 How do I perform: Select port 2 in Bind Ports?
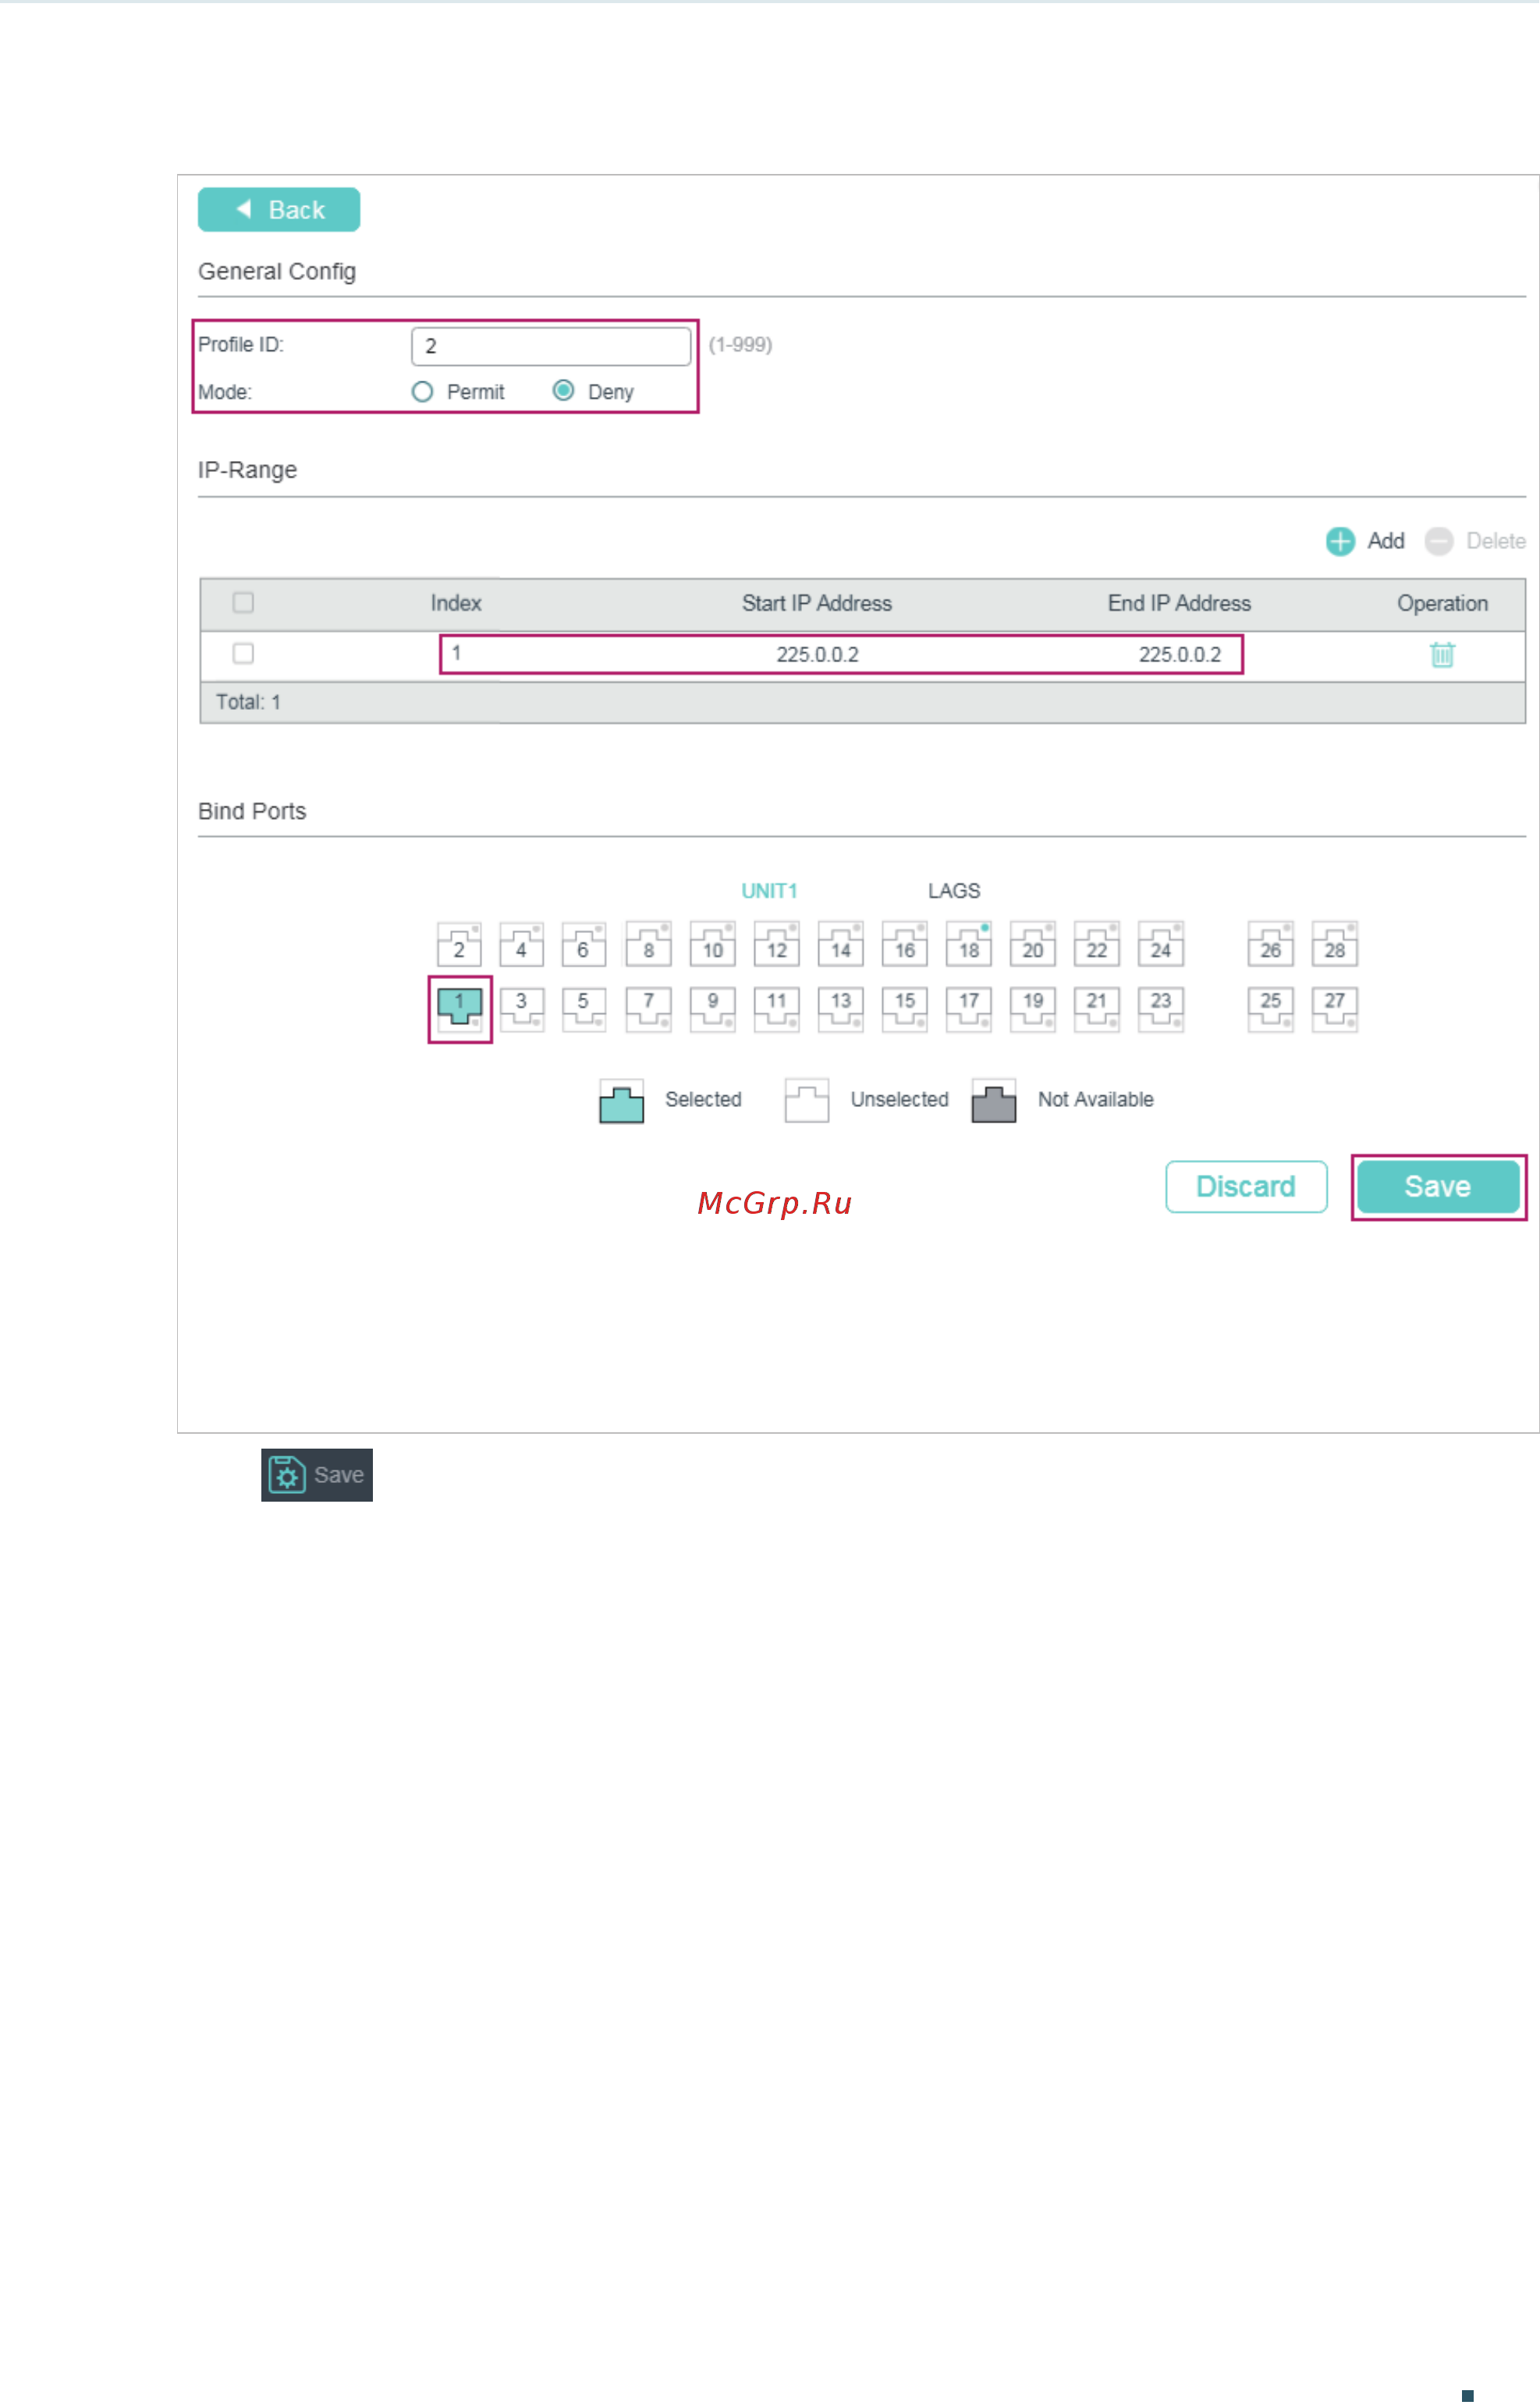(x=460, y=945)
